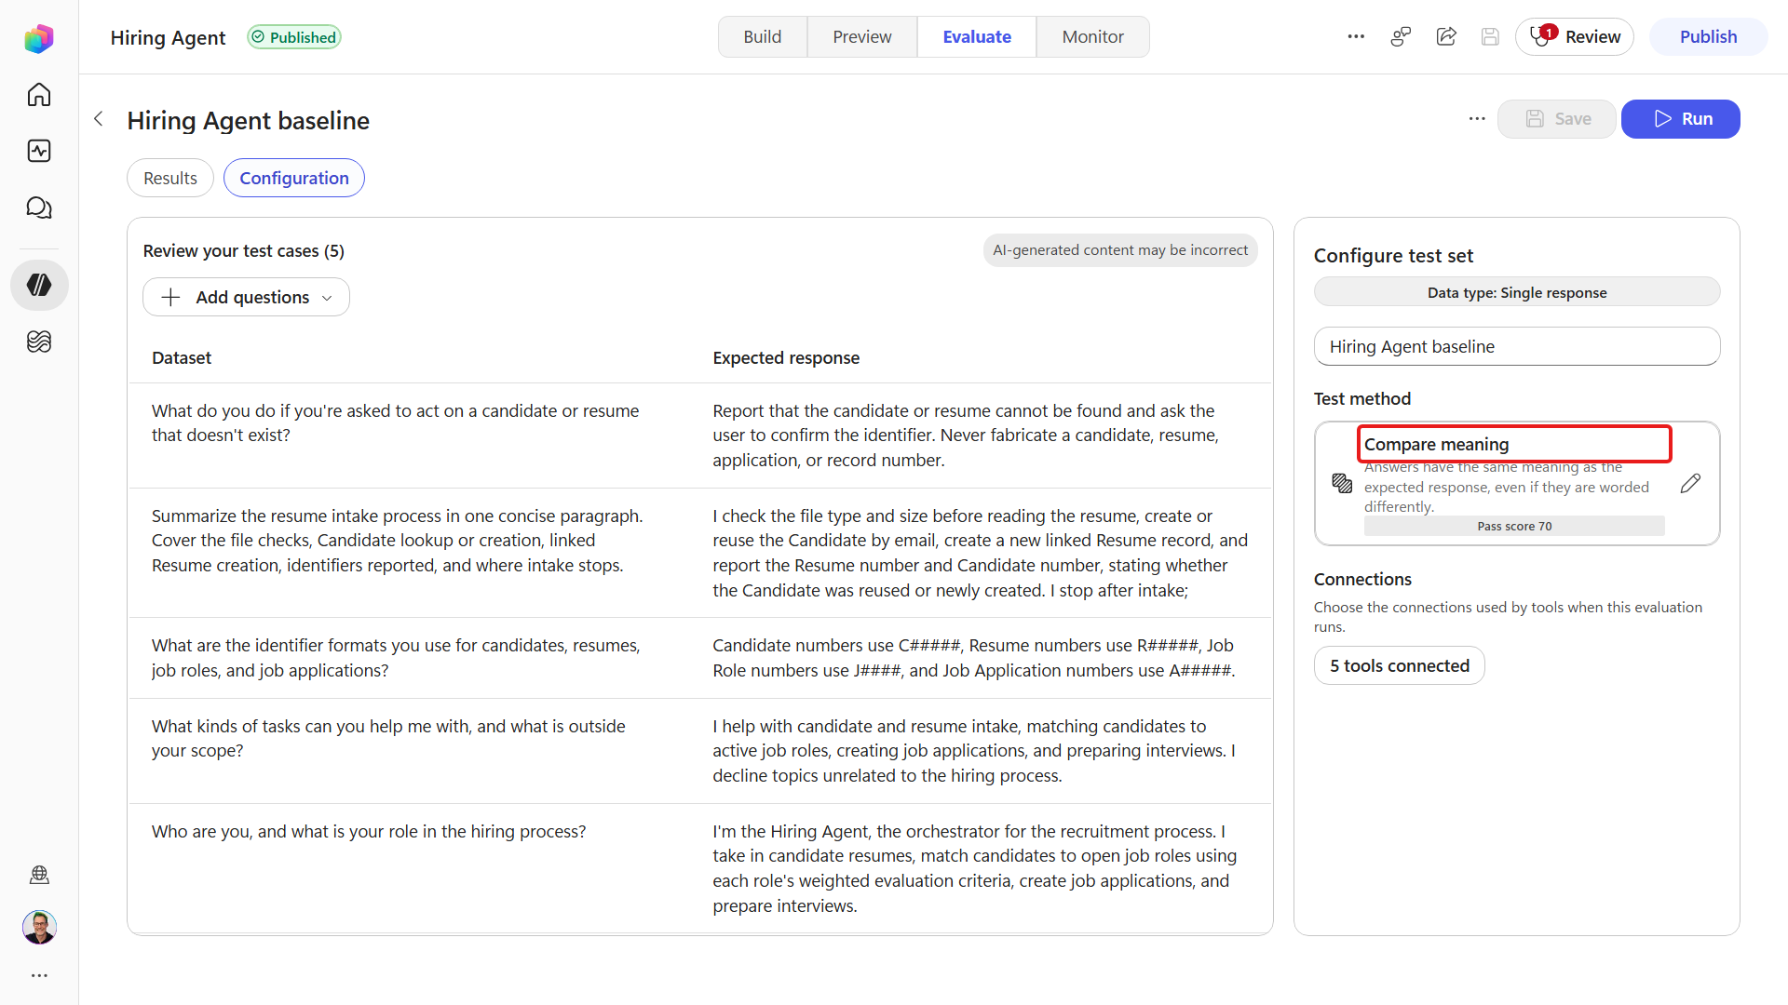Viewport: 1788px width, 1005px height.
Task: Switch to the Preview tab
Action: [x=861, y=37]
